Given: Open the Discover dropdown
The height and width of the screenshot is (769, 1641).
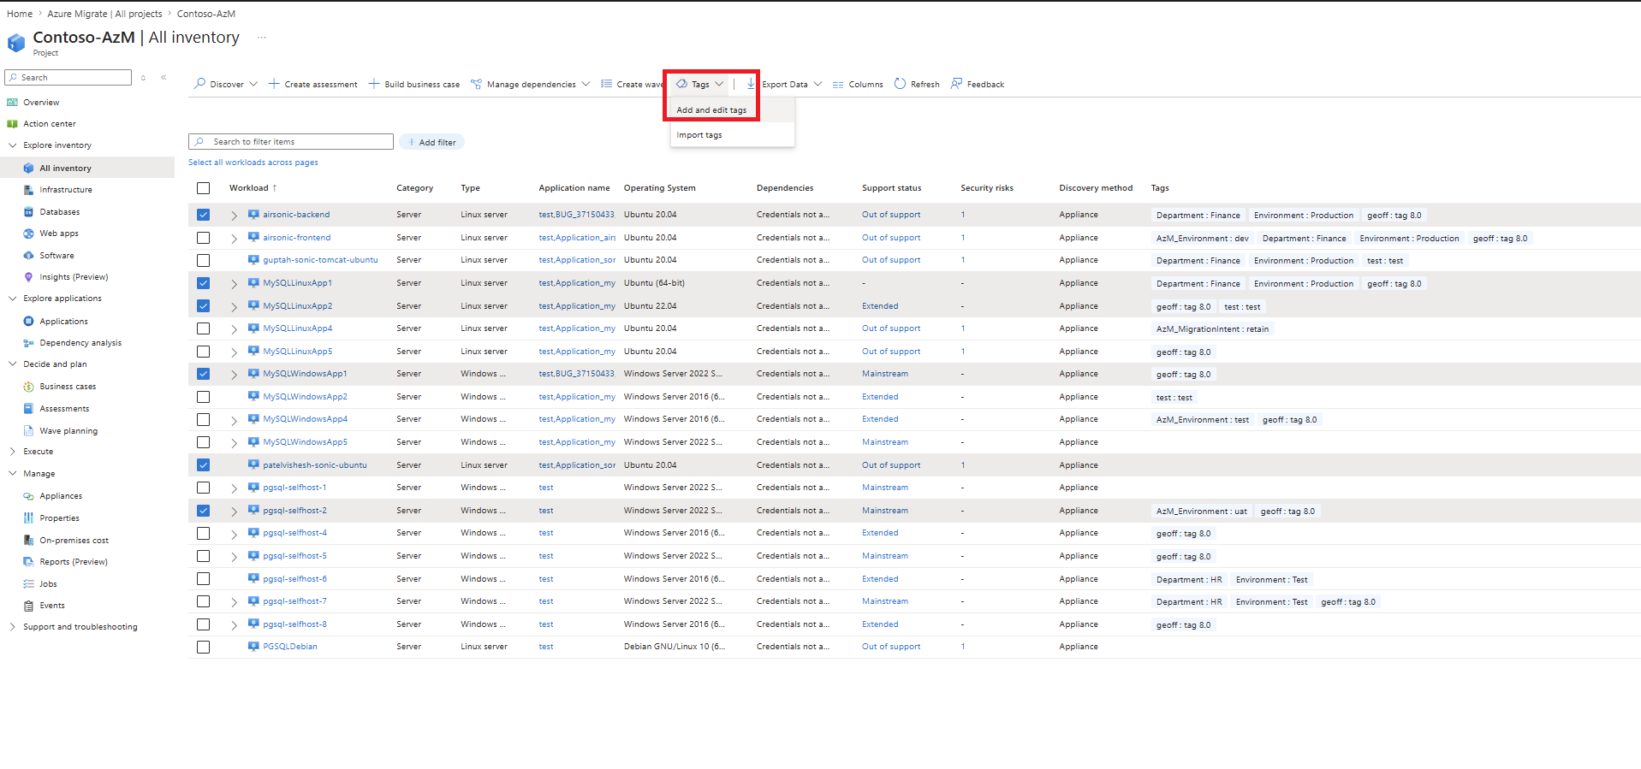Looking at the screenshot, I should coord(226,84).
